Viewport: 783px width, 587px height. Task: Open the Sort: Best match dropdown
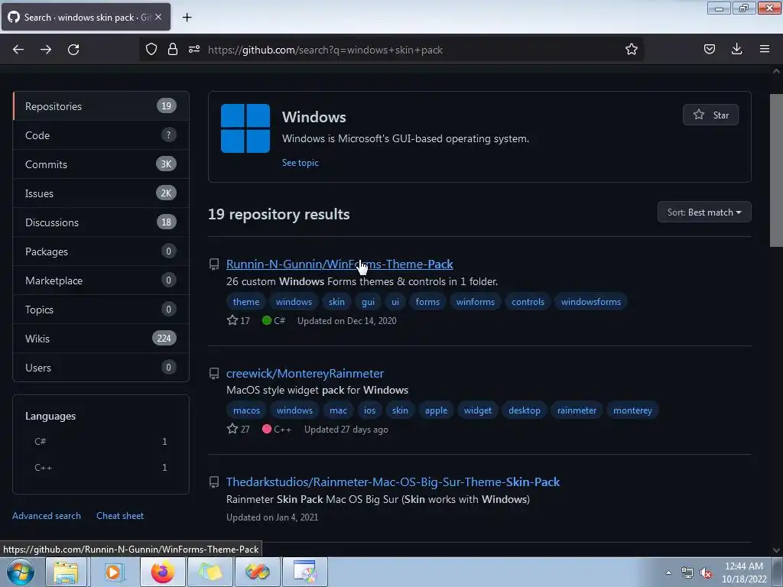click(704, 212)
